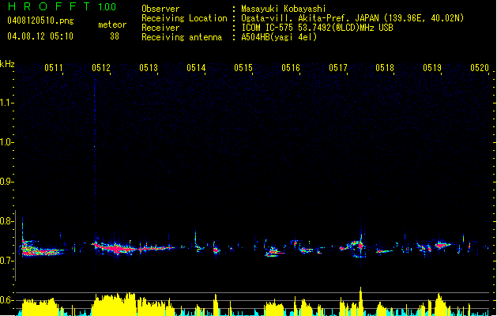Click the observer name Masayuki Kobayashi
This screenshot has width=497, height=316.
tap(284, 9)
